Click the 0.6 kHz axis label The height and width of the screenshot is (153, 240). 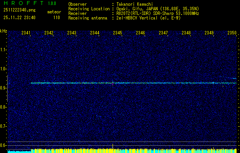[3, 145]
